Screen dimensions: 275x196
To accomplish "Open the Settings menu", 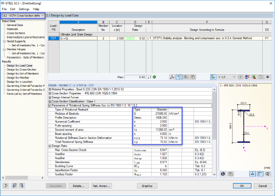I will point(24,9).
